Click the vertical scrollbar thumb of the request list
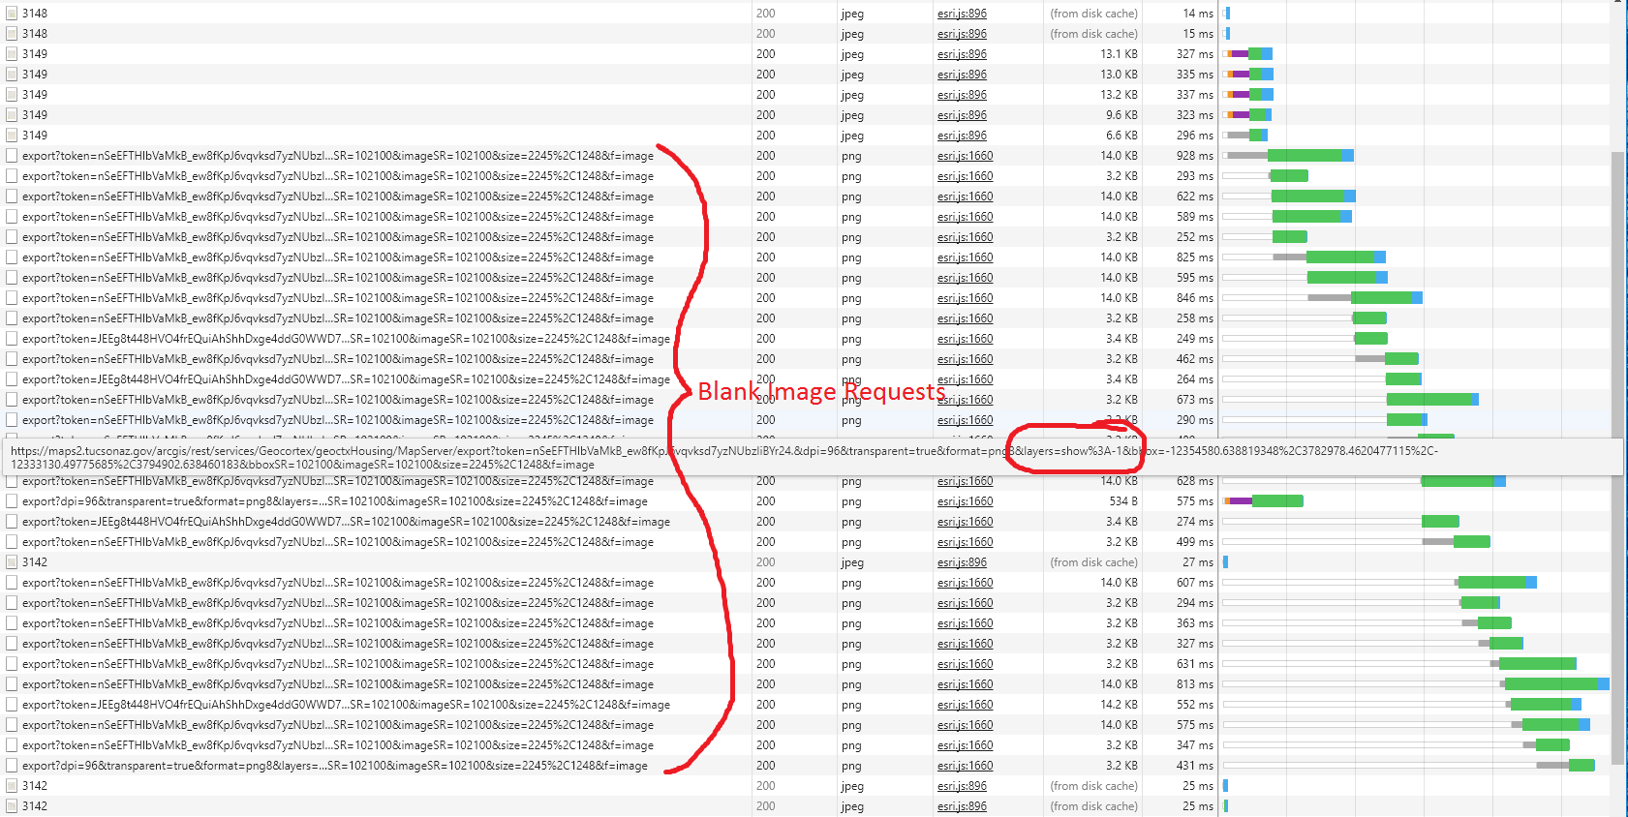1628x817 pixels. (1618, 457)
